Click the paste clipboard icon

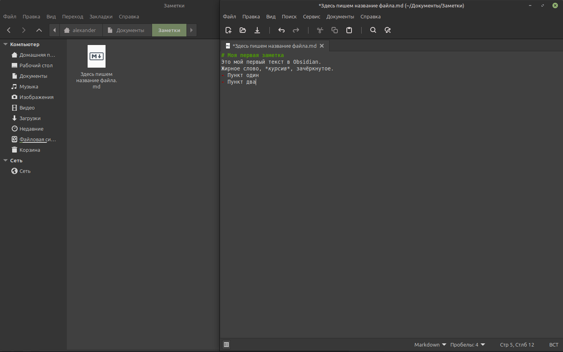349,30
